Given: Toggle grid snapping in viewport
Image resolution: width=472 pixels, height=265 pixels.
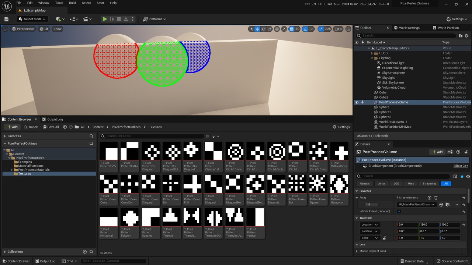Looking at the screenshot, I should [x=291, y=29].
